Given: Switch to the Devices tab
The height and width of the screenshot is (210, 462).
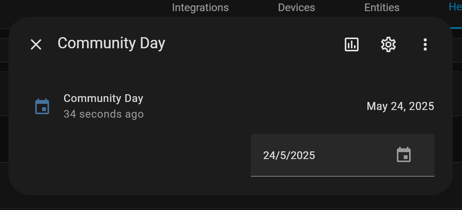Looking at the screenshot, I should click(x=297, y=7).
